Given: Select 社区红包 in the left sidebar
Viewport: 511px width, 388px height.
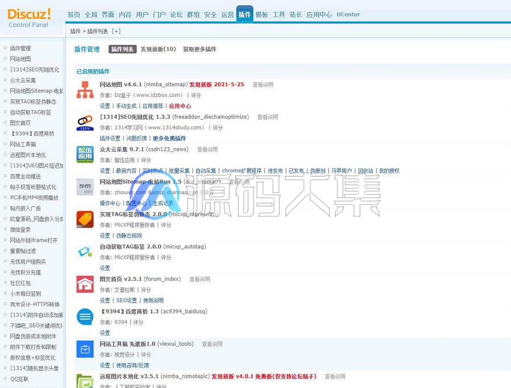Looking at the screenshot, I should pyautogui.click(x=20, y=283).
